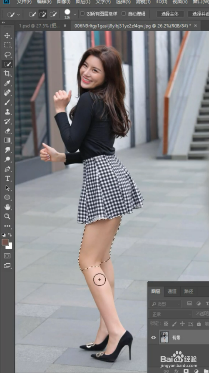The image size is (209, 373).
Task: Toggle Quick Mask mode
Action: click(x=7, y=256)
